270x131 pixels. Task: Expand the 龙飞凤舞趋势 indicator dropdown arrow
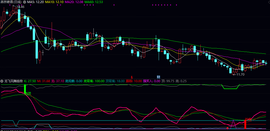[x=2, y=81]
